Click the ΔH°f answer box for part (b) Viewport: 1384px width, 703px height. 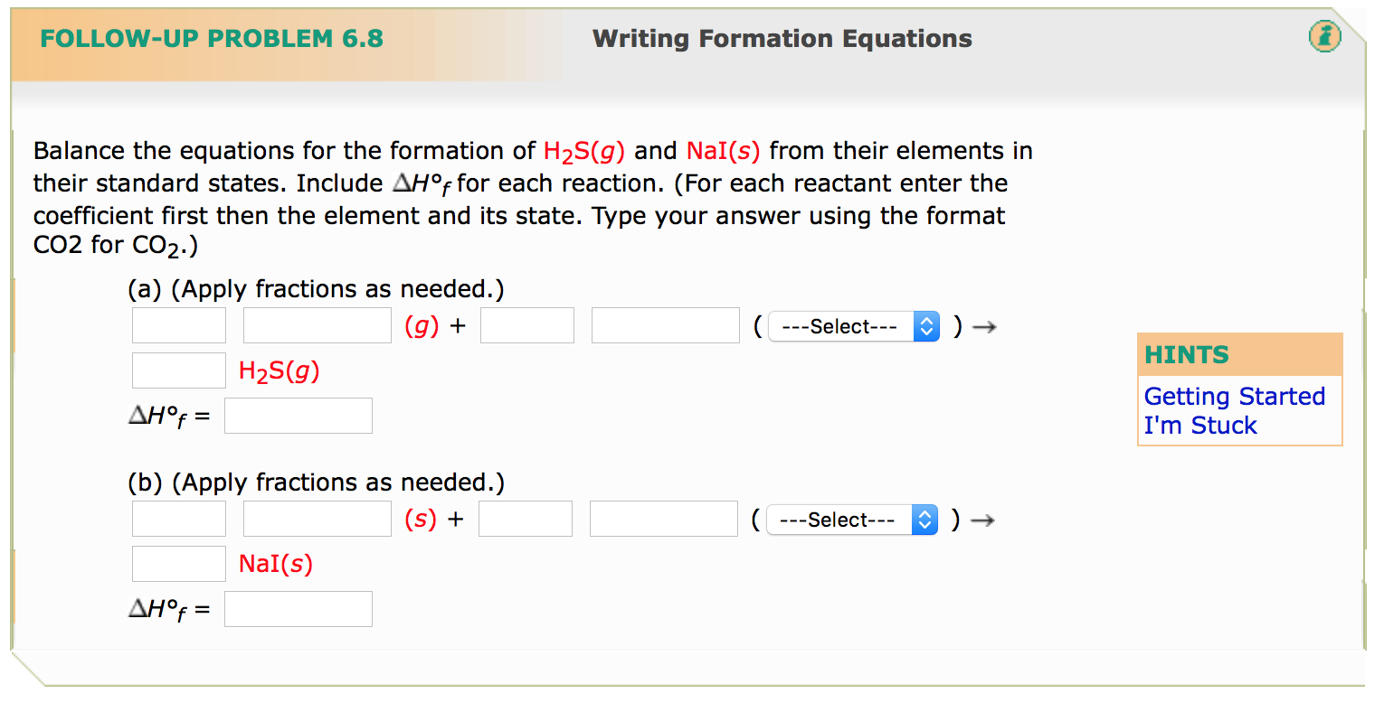[x=299, y=608]
